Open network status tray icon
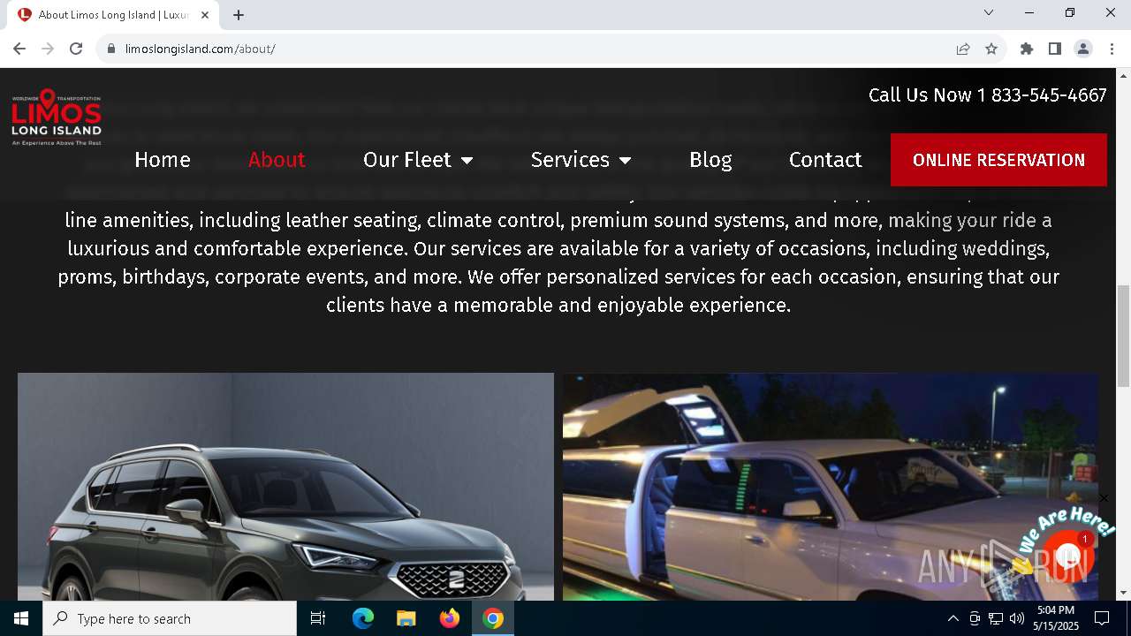 click(996, 618)
